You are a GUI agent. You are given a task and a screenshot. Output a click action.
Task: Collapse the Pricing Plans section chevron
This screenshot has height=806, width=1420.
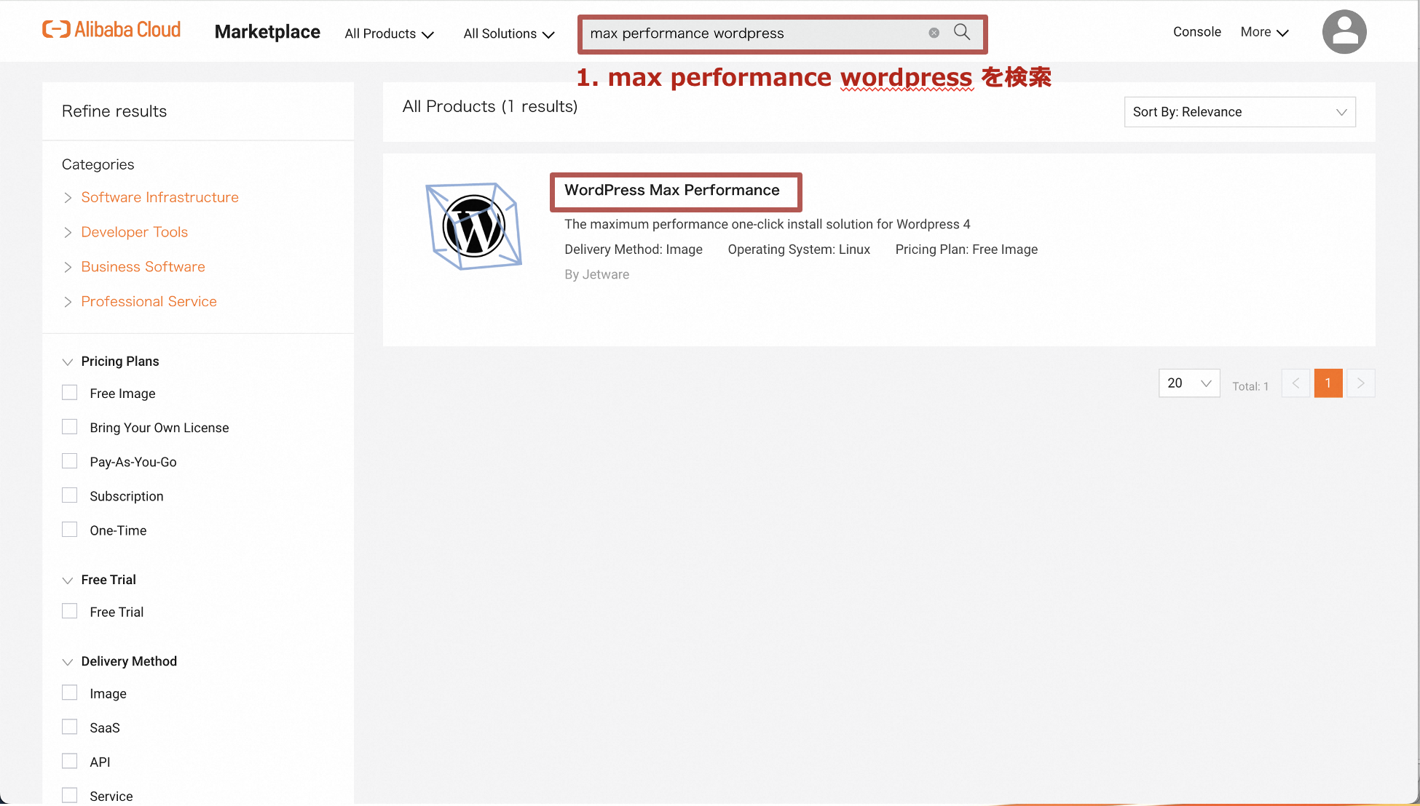68,362
